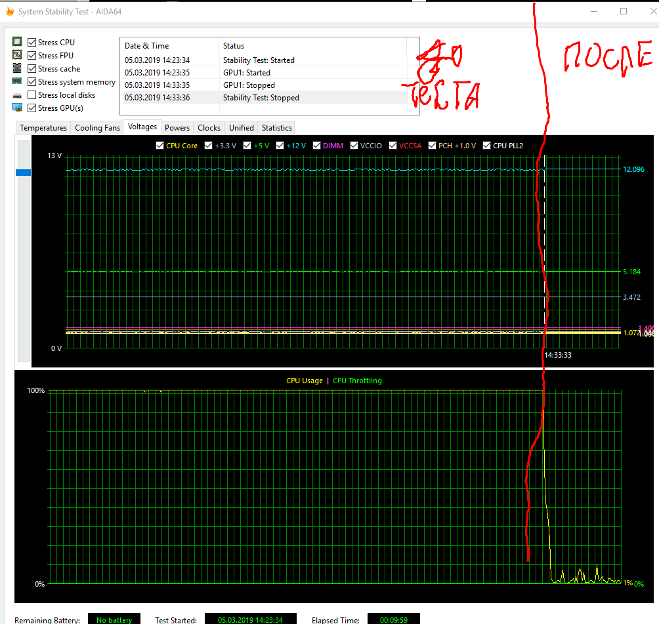This screenshot has width=659, height=624.
Task: Toggle the VCCIO graph checkbox
Action: tap(354, 146)
